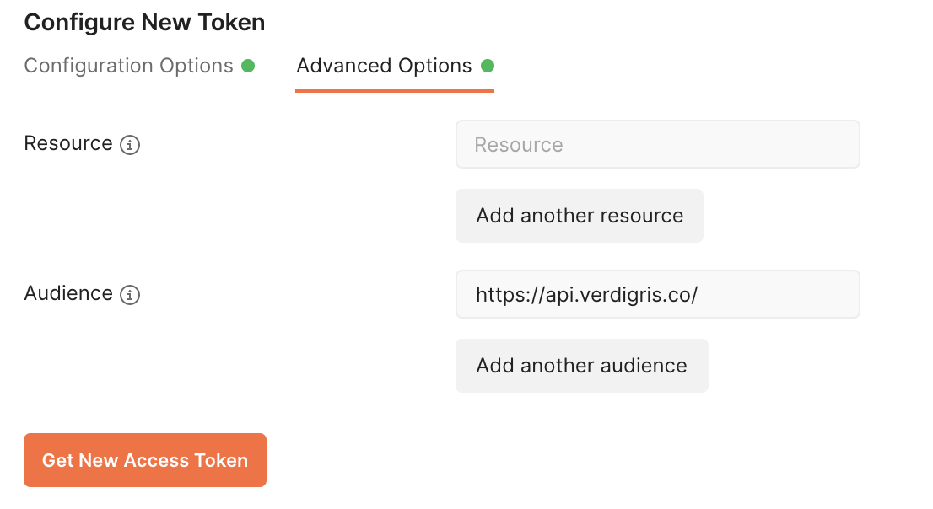Click the orange underline below Advanced Options
Viewport: 933px width, 509px height.
tap(395, 91)
